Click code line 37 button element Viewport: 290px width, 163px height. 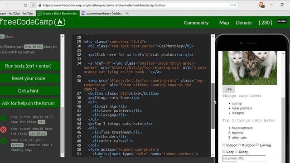point(123,94)
